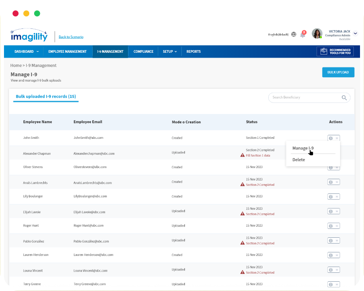Click the globe language icon
This screenshot has height=291, width=364.
tap(294, 34)
